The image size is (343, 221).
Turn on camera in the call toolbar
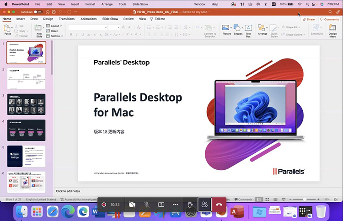point(132,205)
